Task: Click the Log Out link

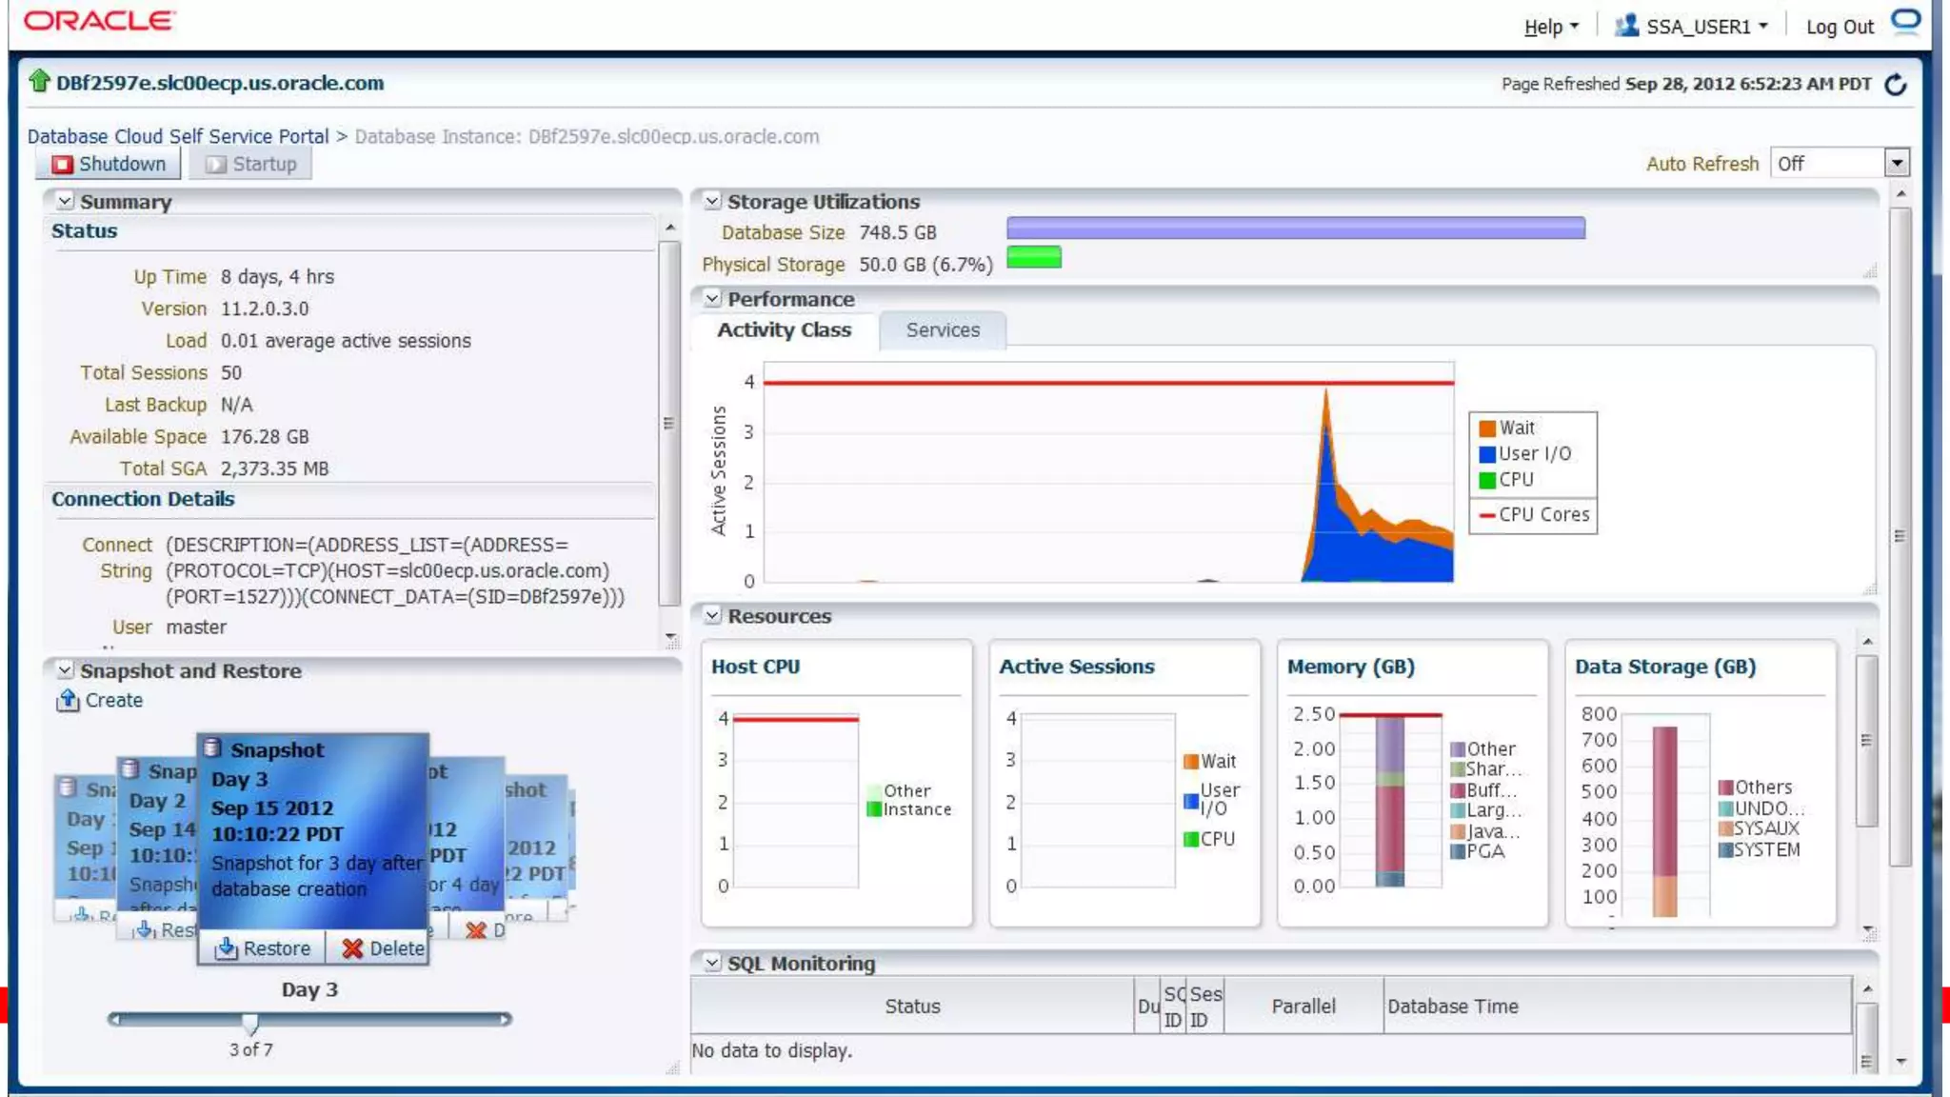Action: coord(1839,27)
